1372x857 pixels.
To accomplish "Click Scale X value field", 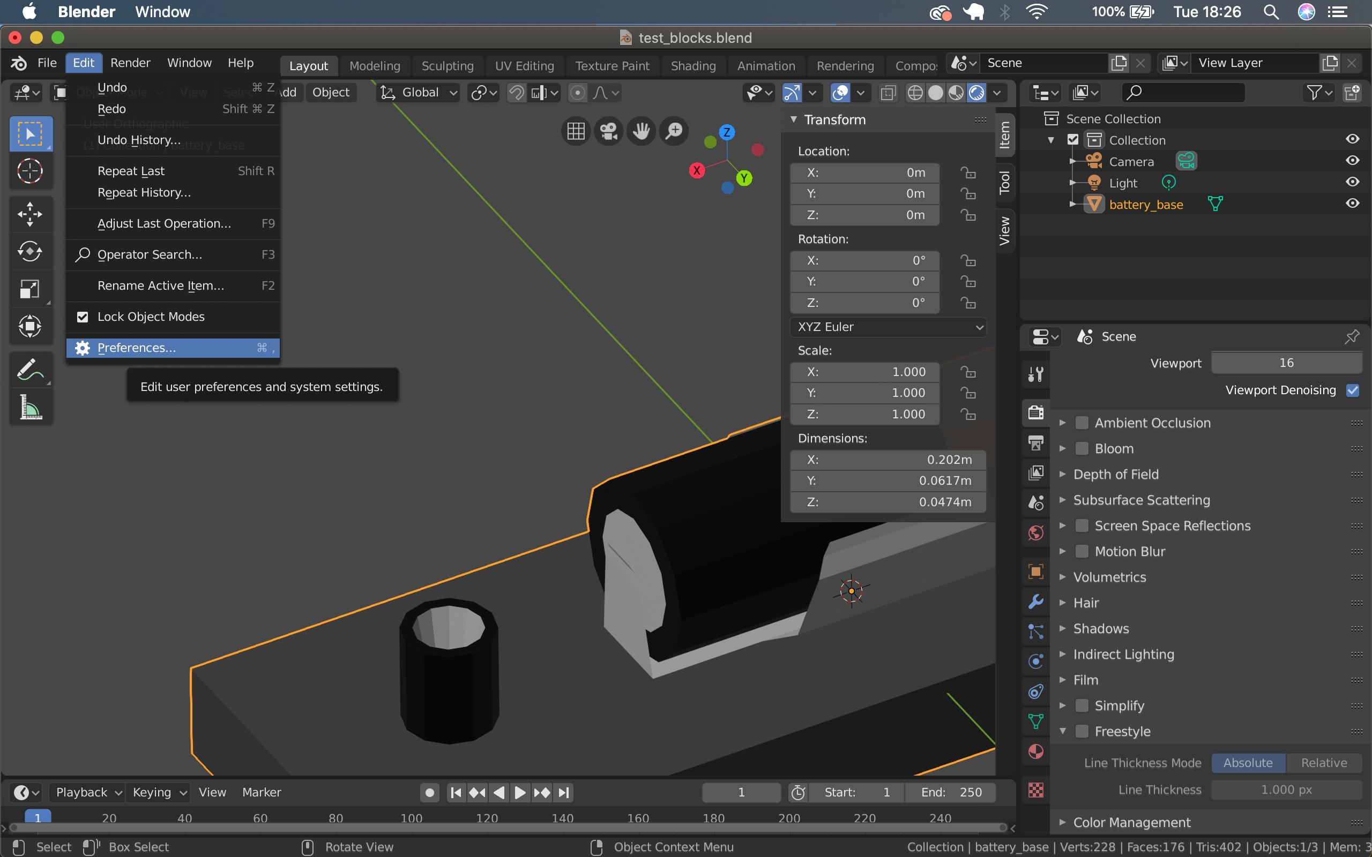I will pos(865,372).
